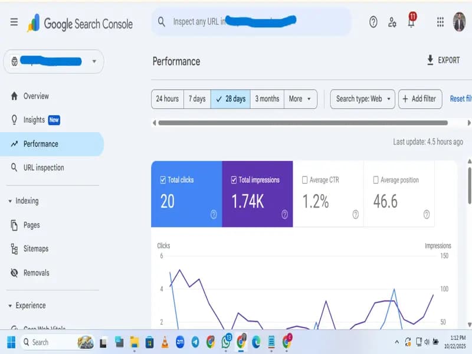Enable the Average CTR checkbox
472x354 pixels.
coord(304,180)
